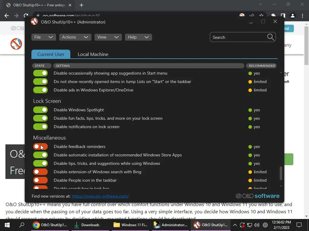Show hidden system tray icons

[235, 225]
